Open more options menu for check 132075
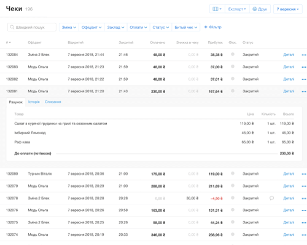This screenshot has height=245, width=307. point(304,223)
